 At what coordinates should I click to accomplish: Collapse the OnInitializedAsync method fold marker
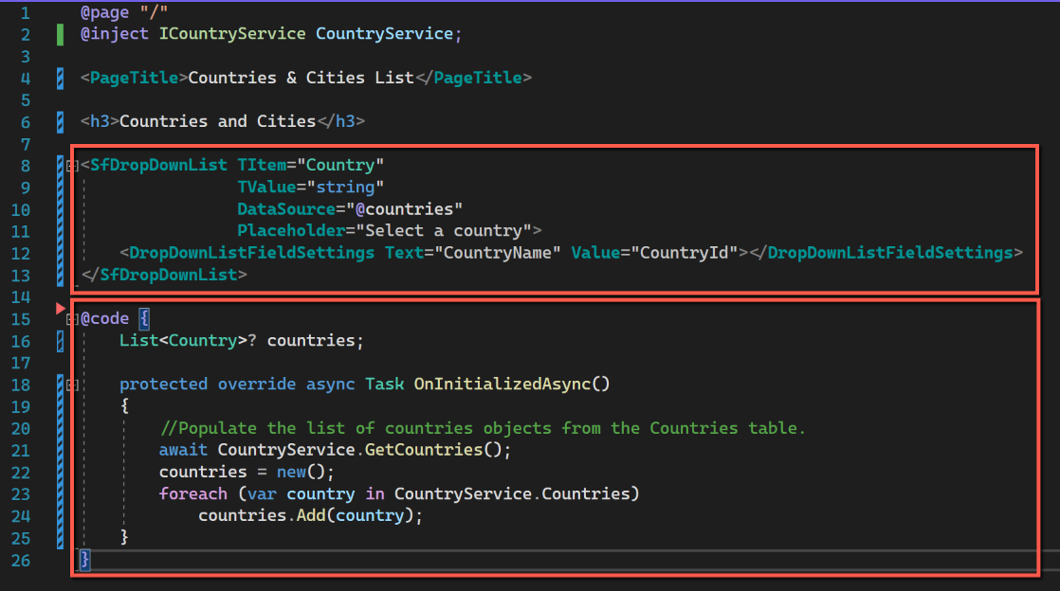[x=72, y=384]
